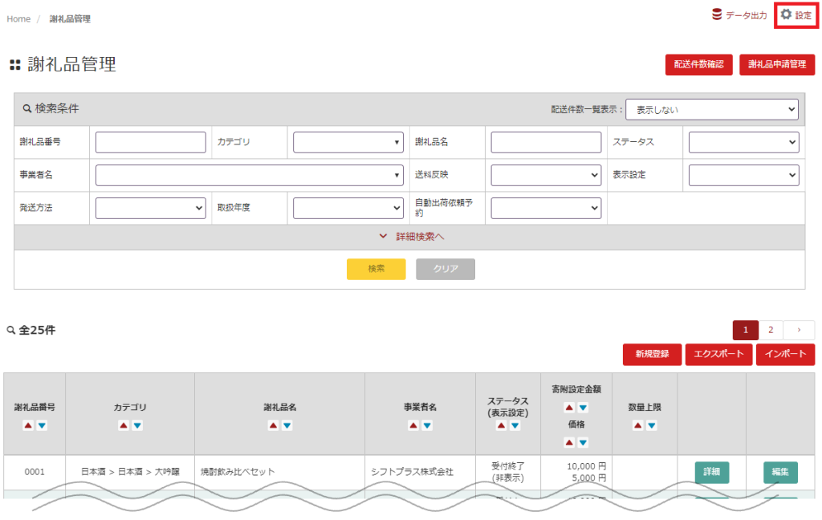This screenshot has width=822, height=520.
Task: Open the 配送件数一覧表示 dropdown
Action: point(711,109)
